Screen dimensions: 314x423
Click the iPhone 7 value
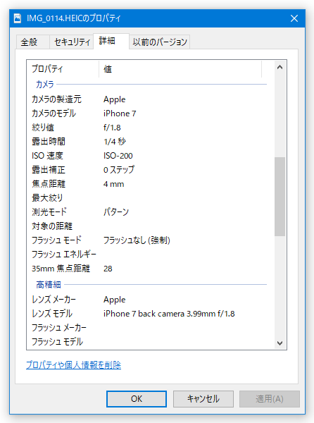tap(120, 114)
